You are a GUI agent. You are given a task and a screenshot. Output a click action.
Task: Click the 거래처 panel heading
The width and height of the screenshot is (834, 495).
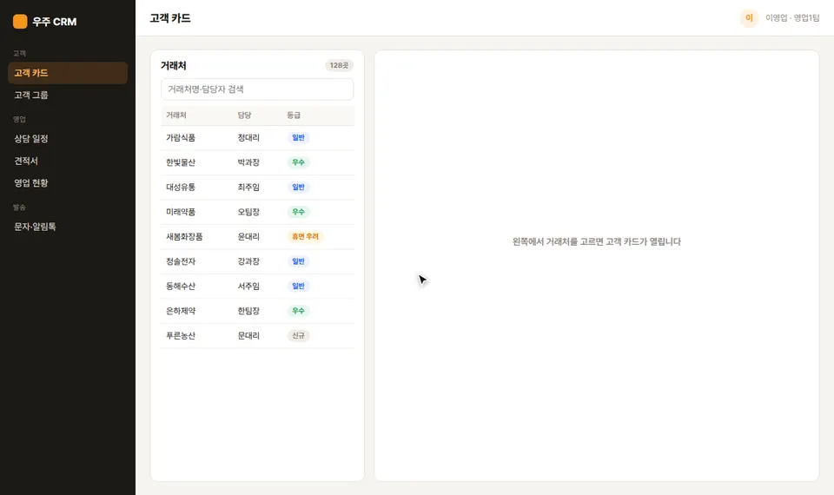174,65
